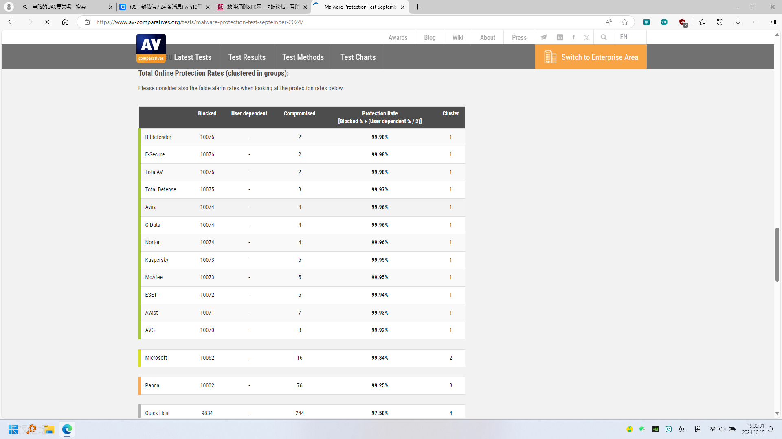
Task: Open the Telegram share icon
Action: coord(544,37)
